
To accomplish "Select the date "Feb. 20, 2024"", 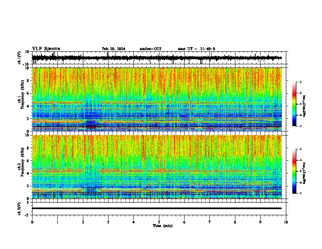I will tap(113, 49).
